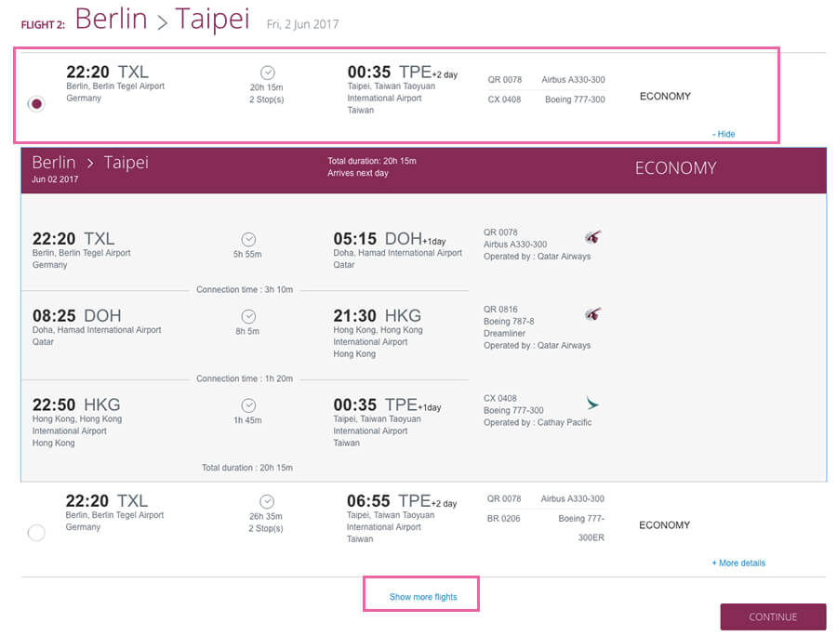Viewport: 837px width, 636px height.
Task: Click the Qatar Airways logo beside QR 0078
Action: tap(592, 236)
